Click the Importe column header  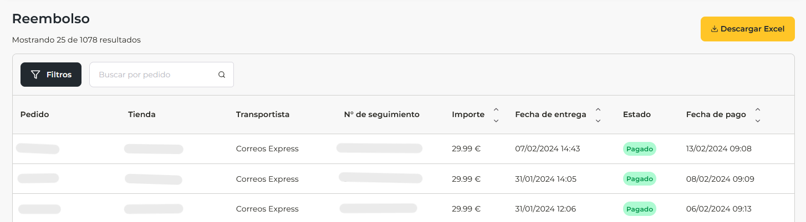[468, 115]
